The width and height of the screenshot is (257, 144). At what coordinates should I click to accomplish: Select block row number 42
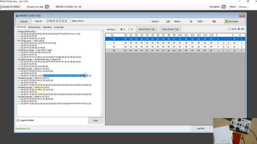coord(114,47)
